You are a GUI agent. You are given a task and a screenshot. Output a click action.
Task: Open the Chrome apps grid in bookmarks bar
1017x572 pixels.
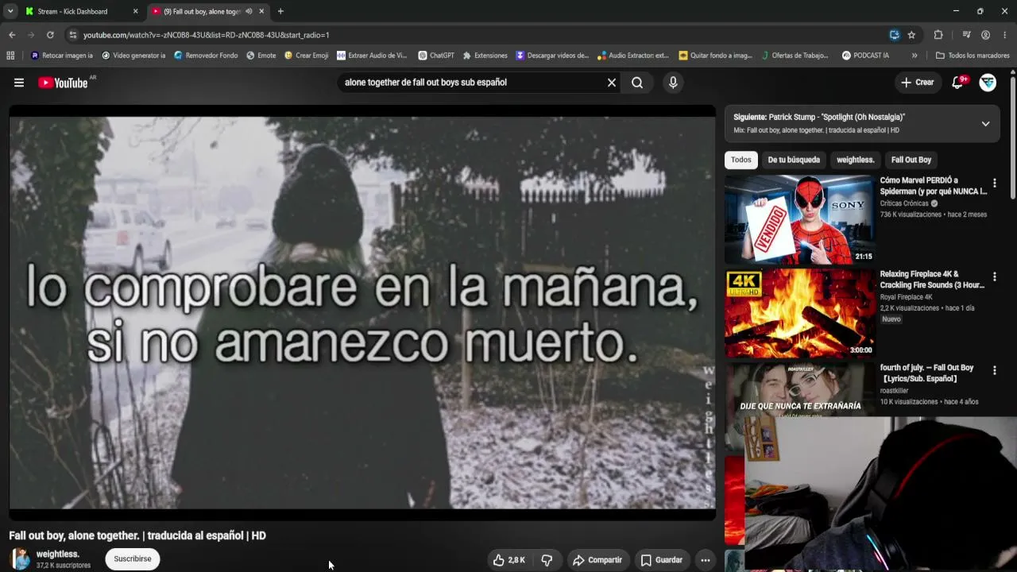click(10, 56)
